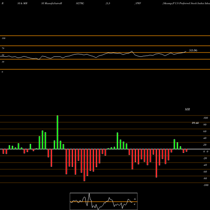Viewport: 210px width, 210px height.
Task: Click the '4' label in the mini chart
Action: [x=134, y=204]
